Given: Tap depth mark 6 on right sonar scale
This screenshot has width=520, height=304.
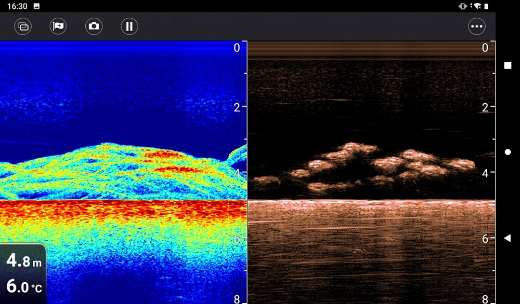Looking at the screenshot, I should click(485, 239).
